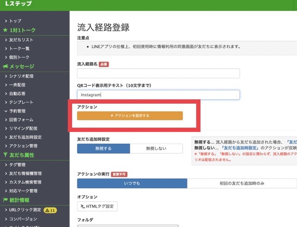The width and height of the screenshot is (297, 227).
Task: Choose いつでも for アクションの実行
Action: point(132,183)
